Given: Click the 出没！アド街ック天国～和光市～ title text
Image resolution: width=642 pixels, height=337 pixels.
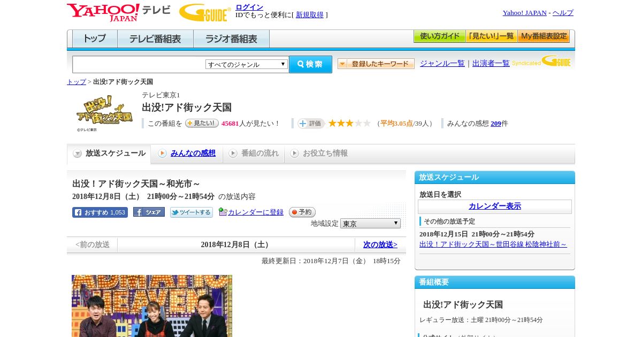Looking at the screenshot, I should coord(136,184).
